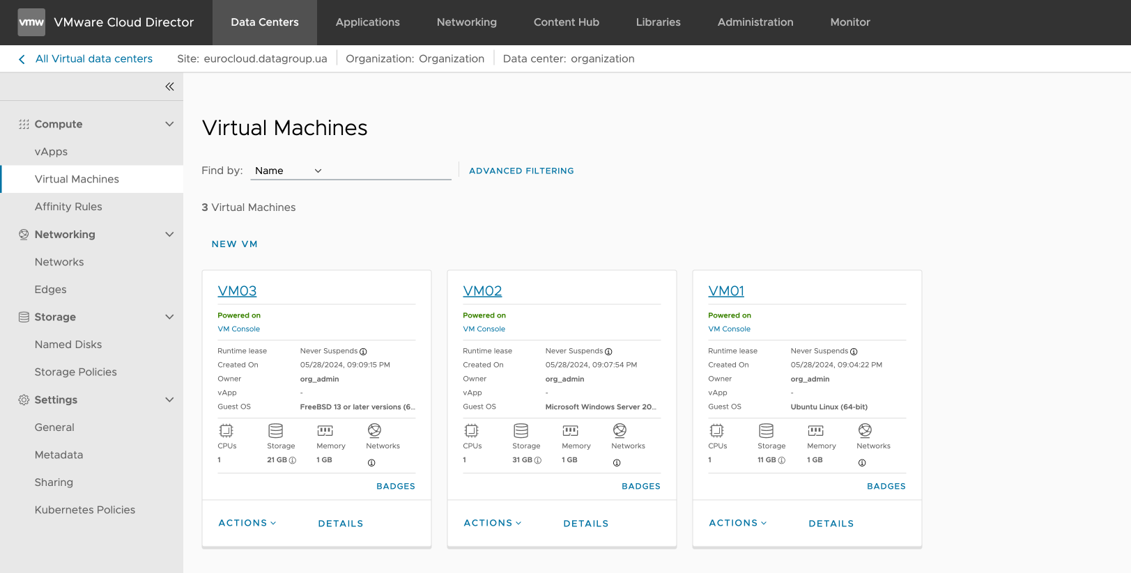Click the networks info icon on VM02 card

tap(617, 463)
